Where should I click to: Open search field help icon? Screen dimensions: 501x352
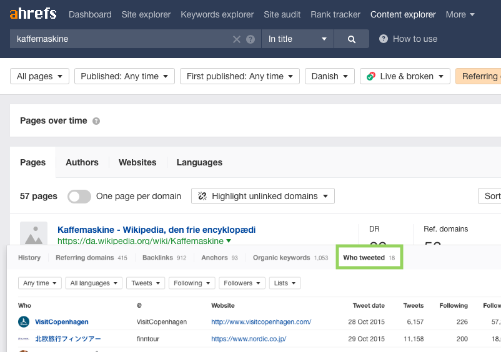[250, 39]
